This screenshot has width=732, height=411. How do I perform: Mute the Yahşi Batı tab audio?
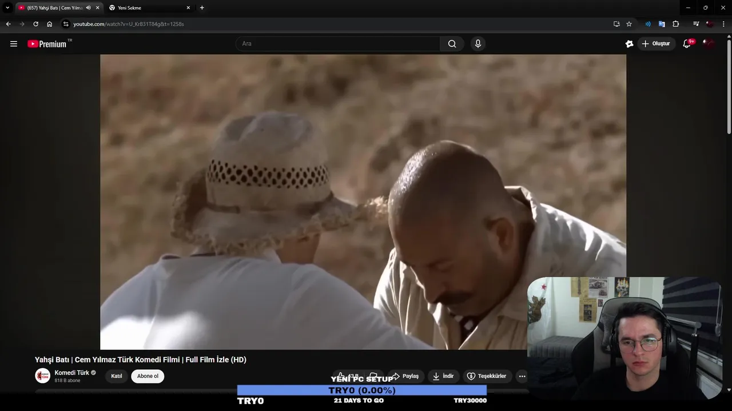[89, 7]
